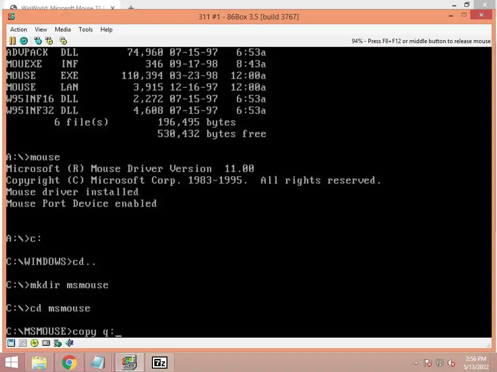Open the Media menu

63,30
